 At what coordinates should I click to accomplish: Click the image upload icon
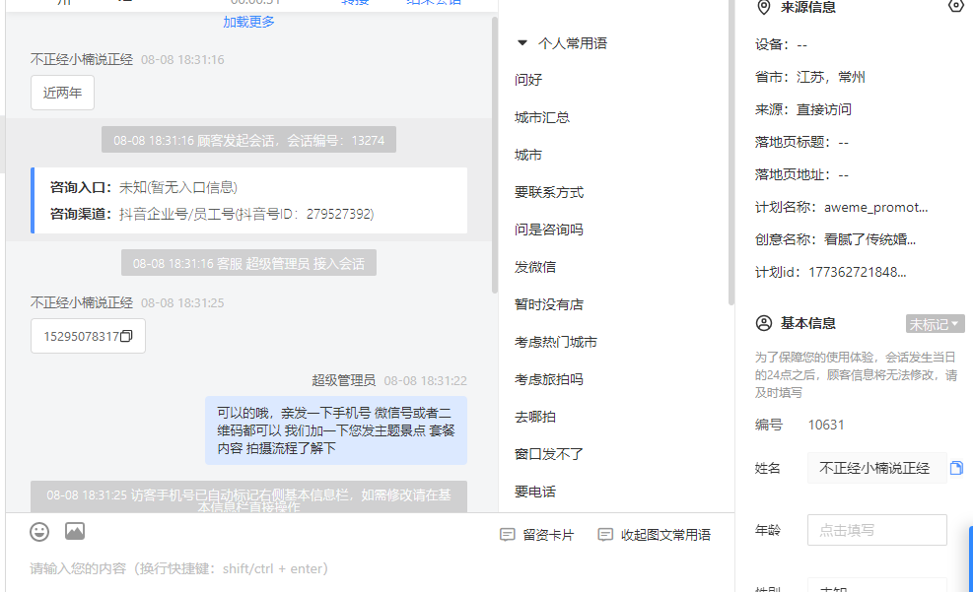coord(75,531)
